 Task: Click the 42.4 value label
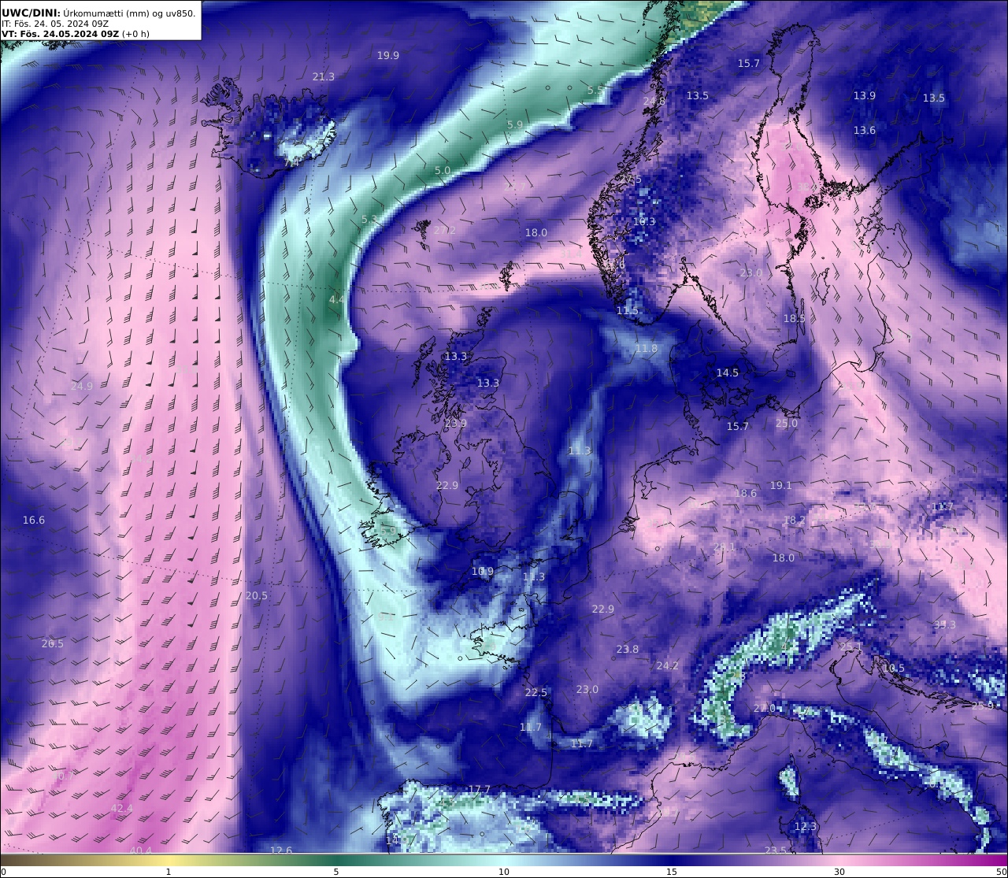[x=122, y=809]
